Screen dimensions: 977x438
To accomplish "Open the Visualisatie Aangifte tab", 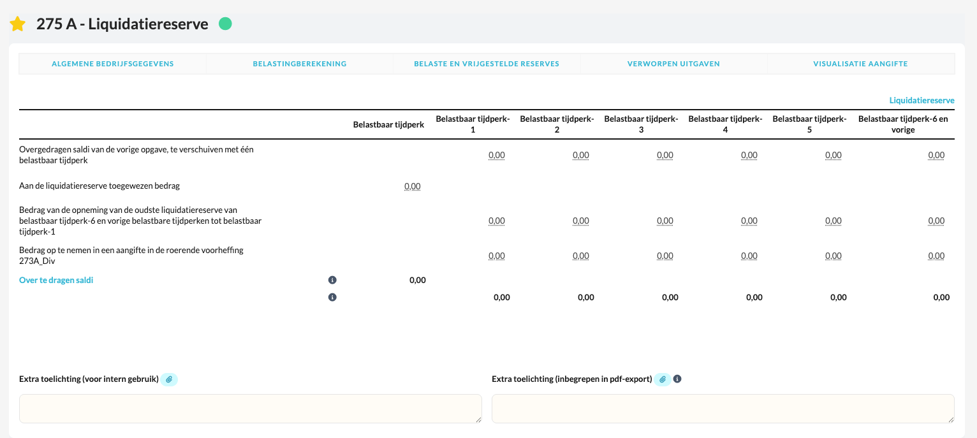I will (x=860, y=64).
